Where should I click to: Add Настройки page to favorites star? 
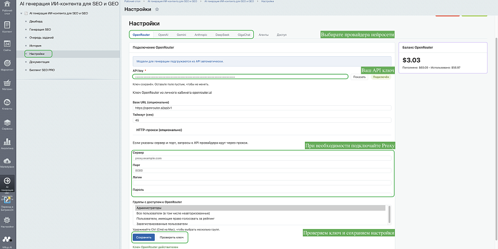(x=157, y=10)
